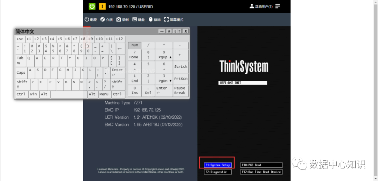This screenshot has height=181, width=378.
Task: Click the Backspace arrow key
Action: click(x=121, y=49)
